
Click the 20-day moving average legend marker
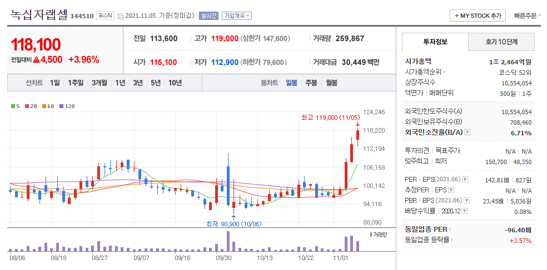pos(27,106)
